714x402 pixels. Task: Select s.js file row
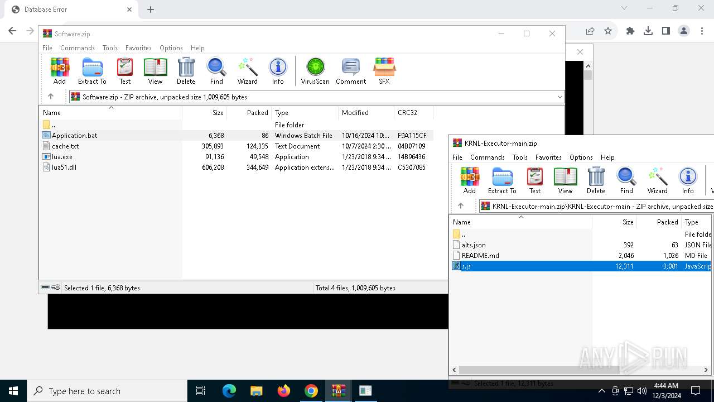pyautogui.click(x=581, y=266)
